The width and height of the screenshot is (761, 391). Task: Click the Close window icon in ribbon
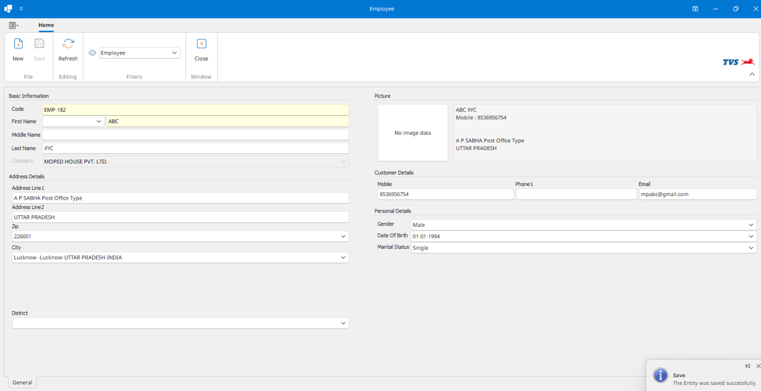[201, 44]
